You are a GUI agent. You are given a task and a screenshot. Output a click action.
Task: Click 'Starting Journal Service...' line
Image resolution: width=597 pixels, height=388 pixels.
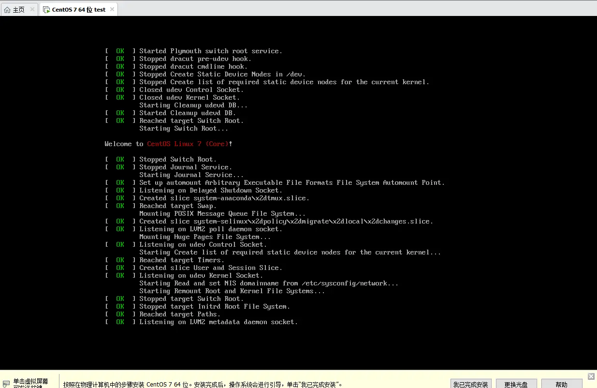tap(191, 175)
